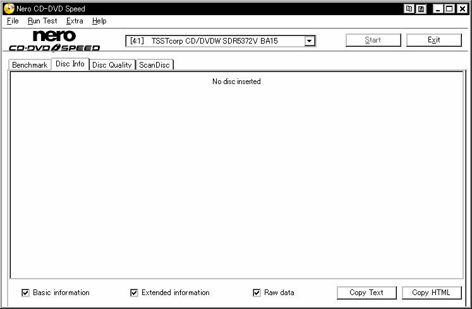Click the 'No disc inserted' message text
Viewport: 472px width, 309px height.
point(236,82)
